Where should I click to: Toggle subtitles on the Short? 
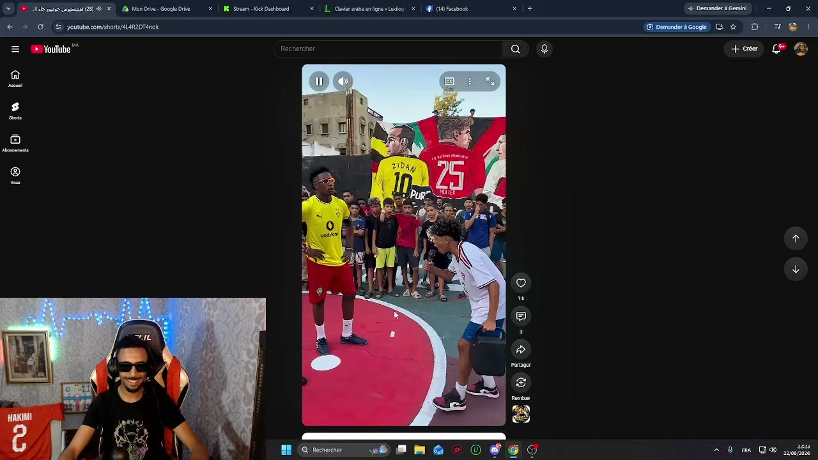(x=449, y=81)
